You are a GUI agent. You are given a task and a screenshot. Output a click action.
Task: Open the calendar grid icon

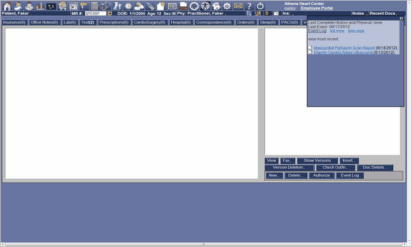(74, 5)
